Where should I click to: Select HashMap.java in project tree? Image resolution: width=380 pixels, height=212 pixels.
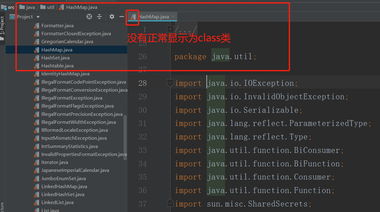(57, 50)
